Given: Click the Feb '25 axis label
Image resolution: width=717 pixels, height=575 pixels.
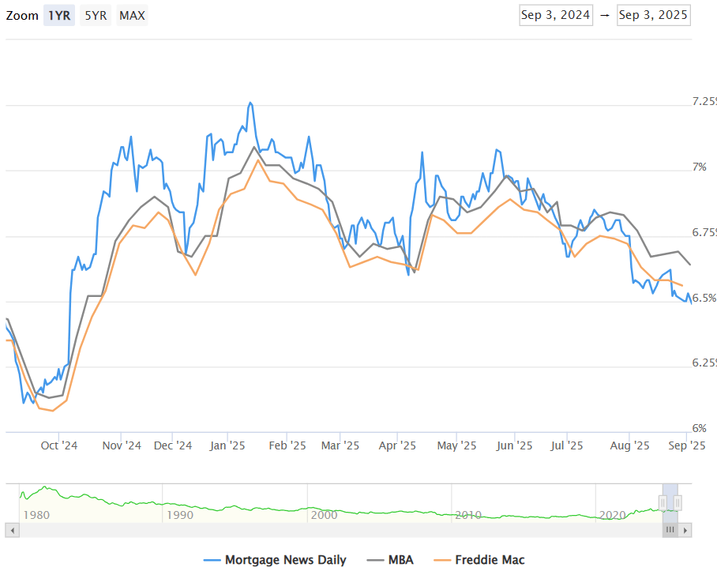Looking at the screenshot, I should 287,445.
